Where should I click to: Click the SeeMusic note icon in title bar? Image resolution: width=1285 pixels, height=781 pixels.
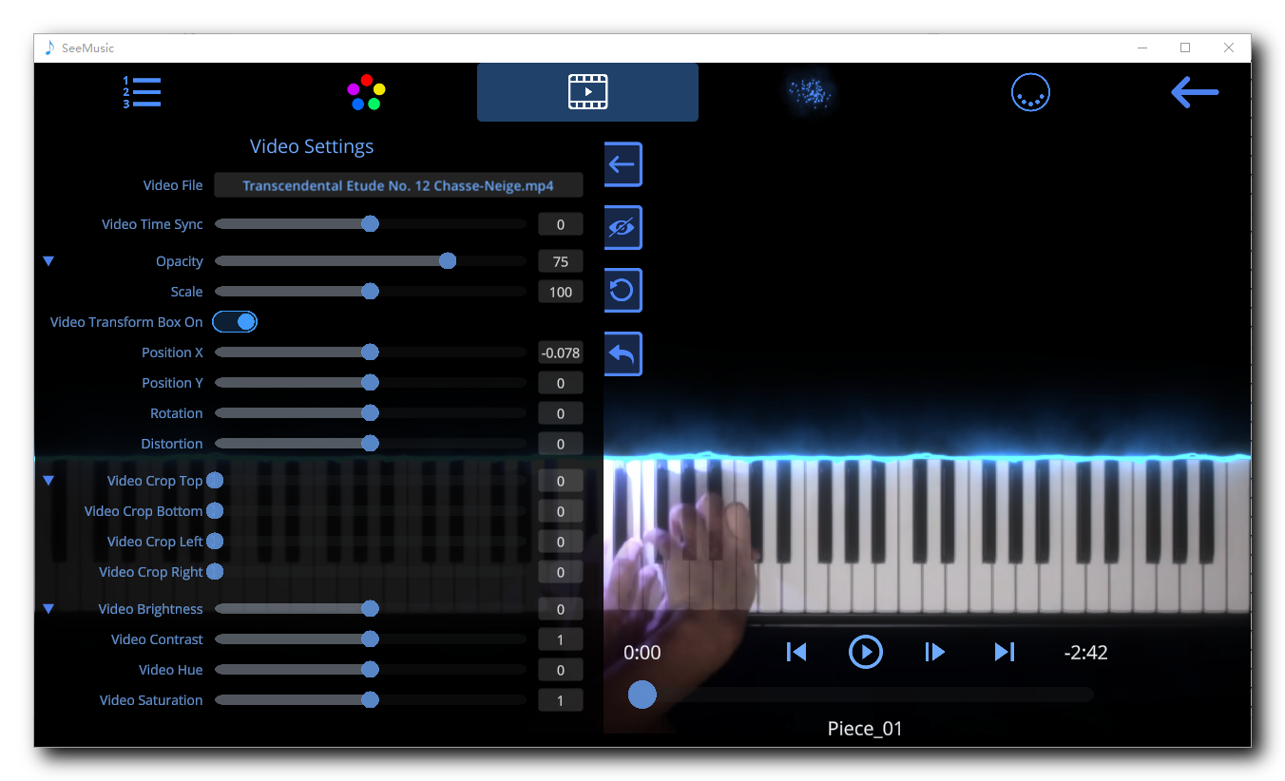pos(49,48)
